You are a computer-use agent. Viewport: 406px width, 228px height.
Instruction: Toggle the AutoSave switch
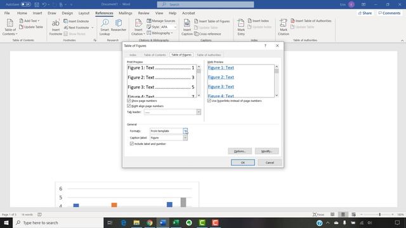pos(25,4)
